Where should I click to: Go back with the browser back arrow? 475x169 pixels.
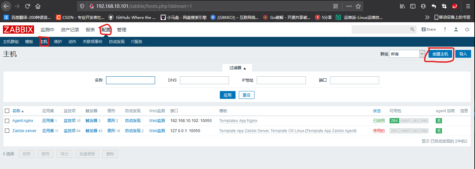6,6
